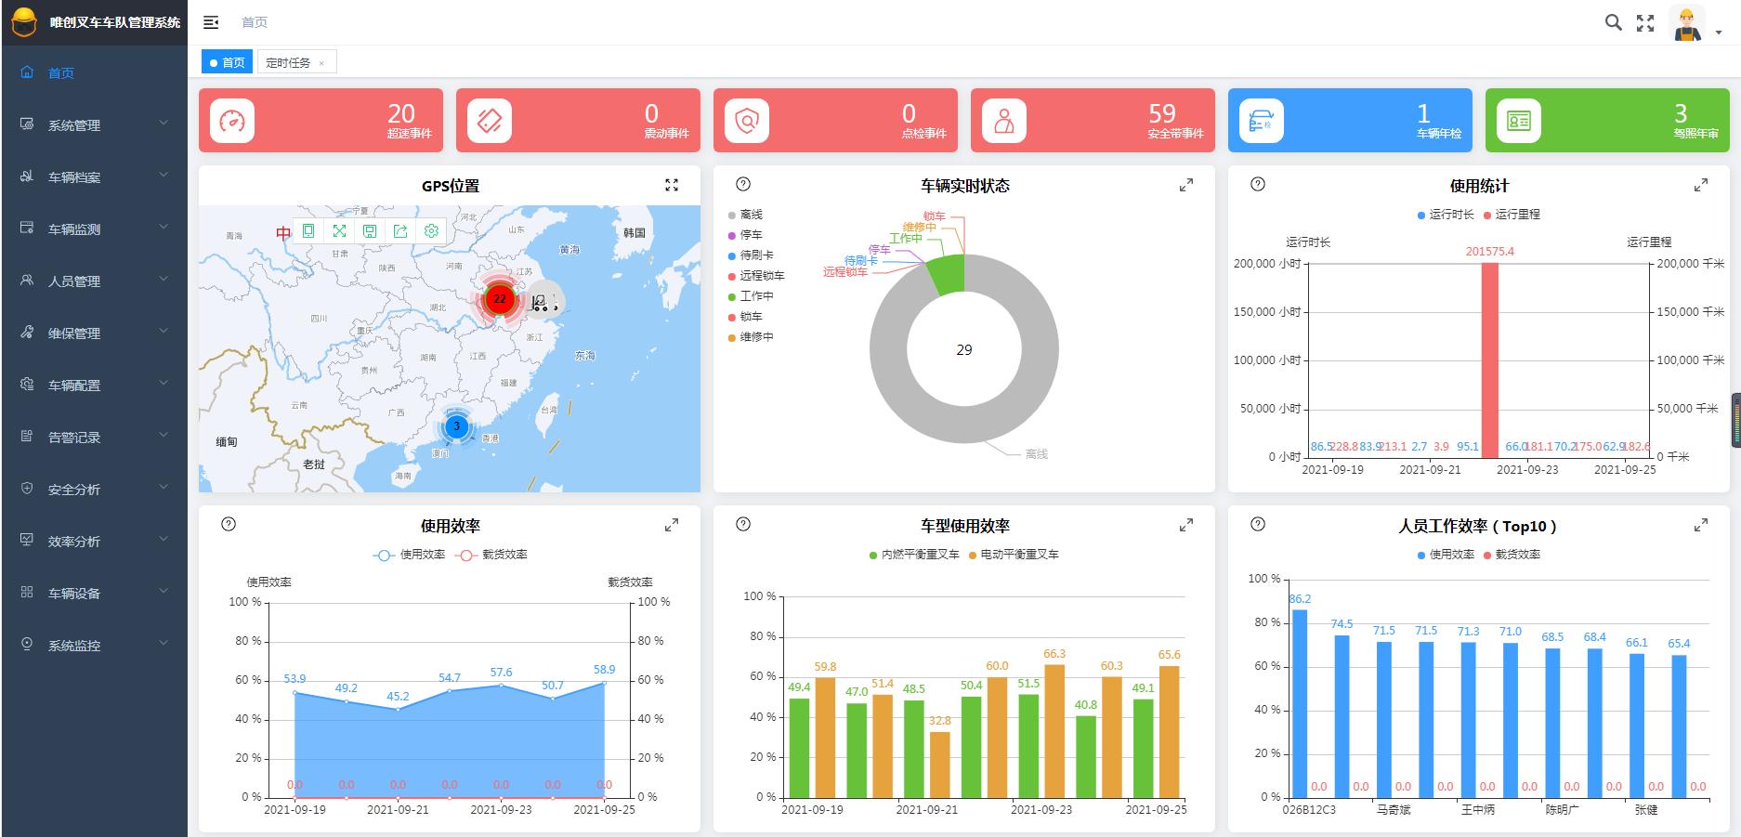Collapse the sidebar with hamburger icon
Viewport: 1741px width, 837px height.
click(211, 22)
